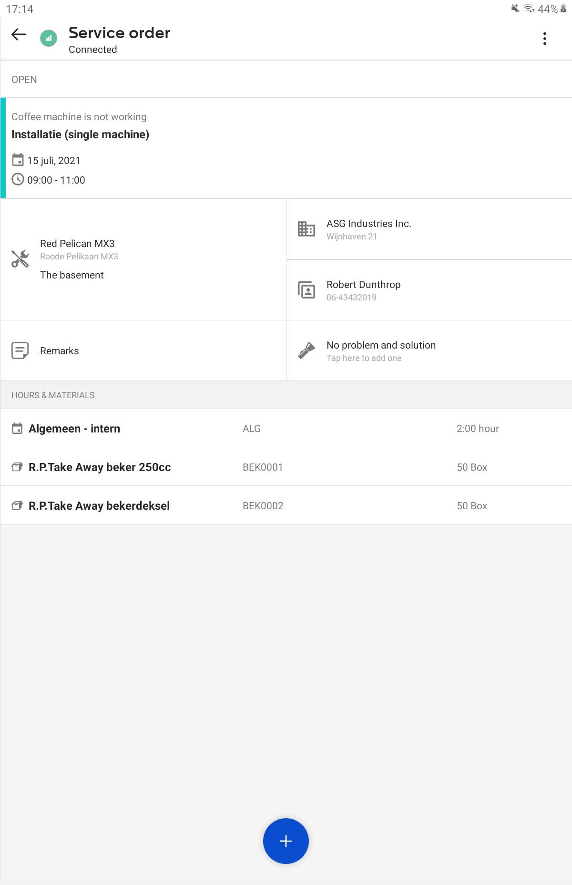Tap the time range 09:00 - 11:00
The width and height of the screenshot is (572, 885).
point(56,180)
